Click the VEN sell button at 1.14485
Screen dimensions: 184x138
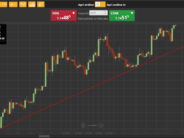pyautogui.click(x=64, y=16)
